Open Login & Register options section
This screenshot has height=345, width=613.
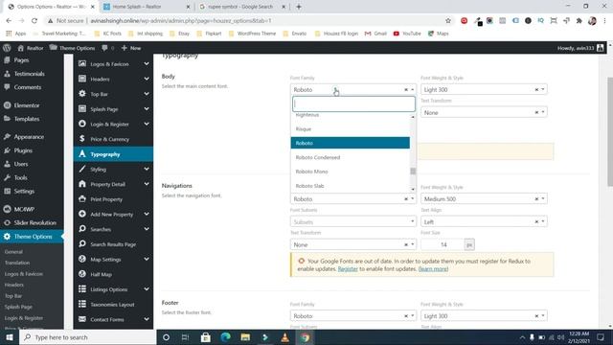(113, 124)
